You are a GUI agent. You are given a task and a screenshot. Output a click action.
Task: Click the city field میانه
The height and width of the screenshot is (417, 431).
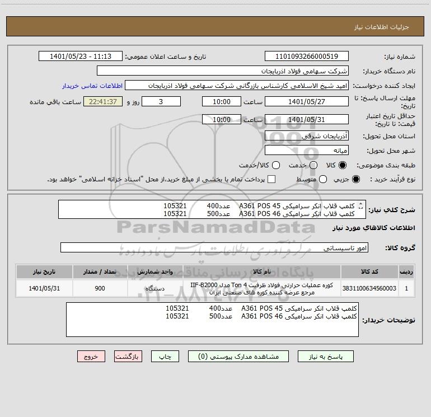point(307,151)
